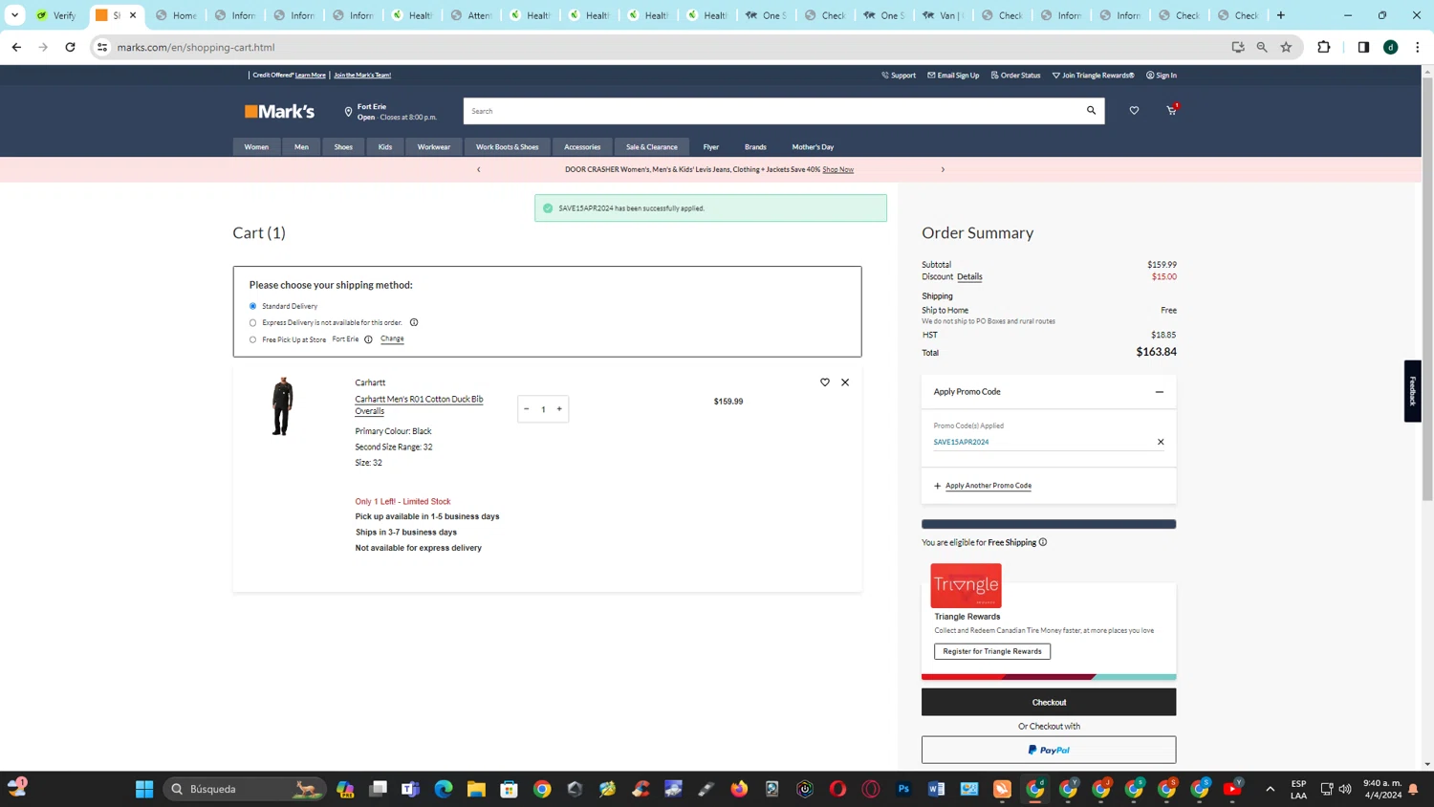Click the black Checkout button
The image size is (1434, 807).
1049,702
